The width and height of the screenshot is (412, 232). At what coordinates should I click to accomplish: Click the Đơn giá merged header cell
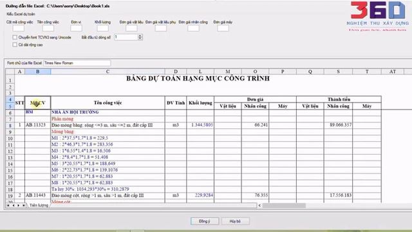pyautogui.click(x=255, y=99)
